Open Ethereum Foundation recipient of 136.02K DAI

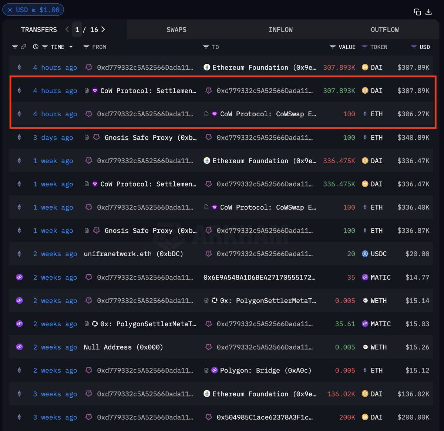(264, 394)
